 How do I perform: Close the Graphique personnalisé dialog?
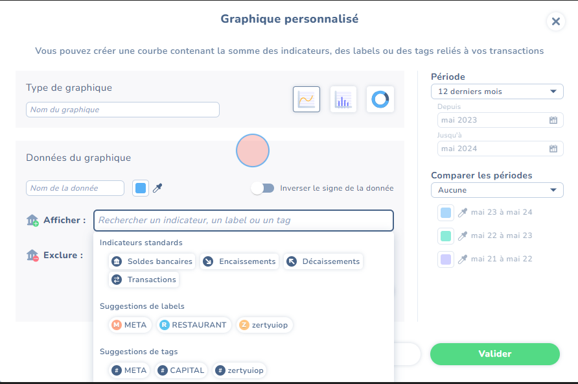pos(555,21)
